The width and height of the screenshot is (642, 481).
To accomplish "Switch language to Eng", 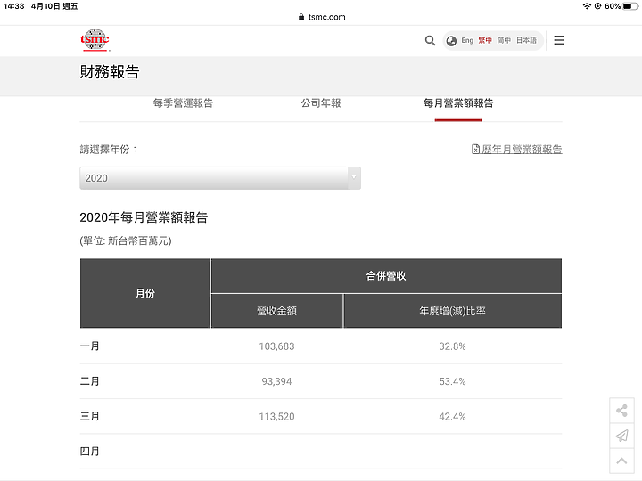I will pos(467,40).
